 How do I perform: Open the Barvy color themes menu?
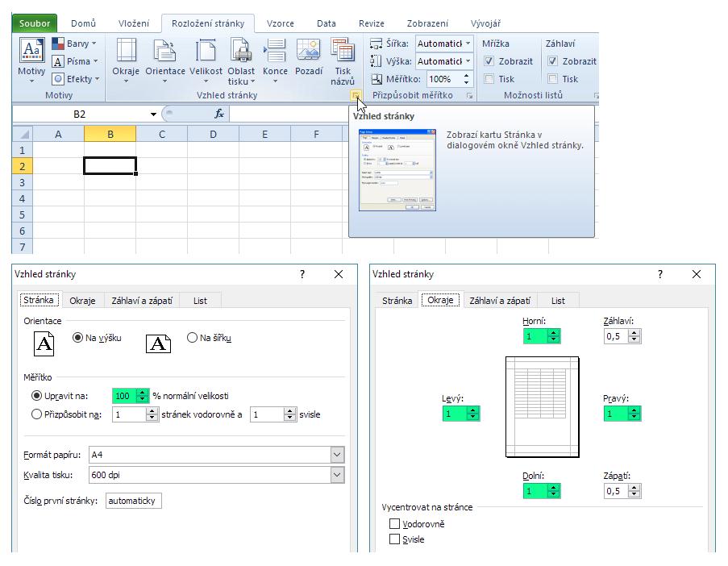[x=74, y=44]
